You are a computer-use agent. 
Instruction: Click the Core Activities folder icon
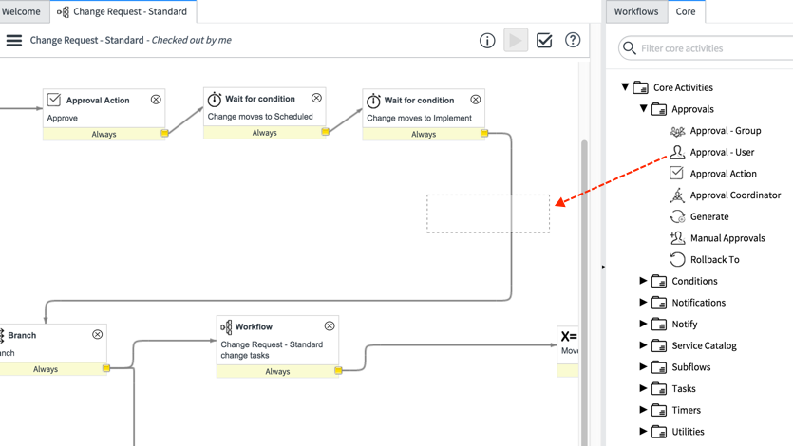(641, 87)
